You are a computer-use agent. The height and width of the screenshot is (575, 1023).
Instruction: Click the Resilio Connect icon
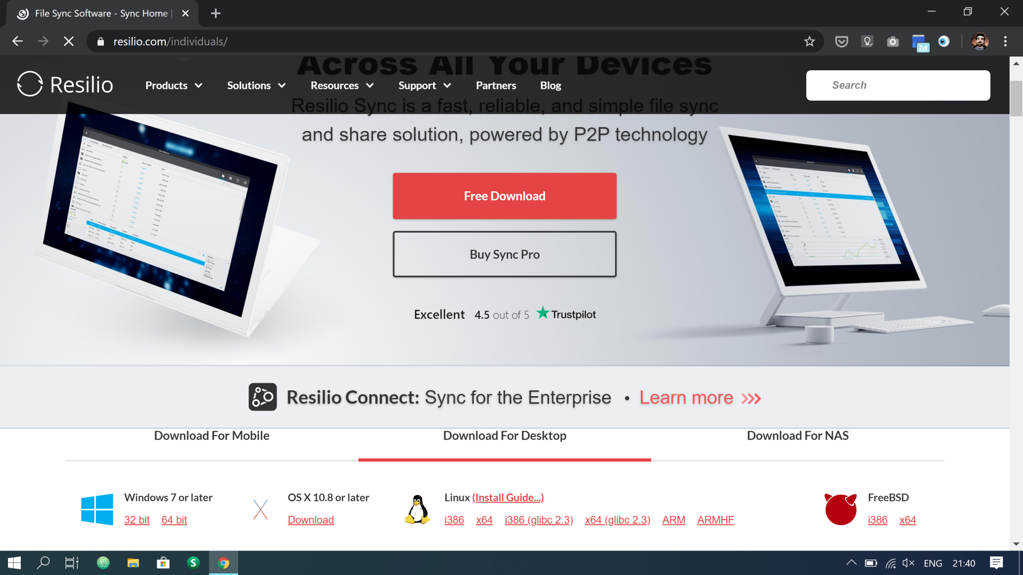coord(263,397)
